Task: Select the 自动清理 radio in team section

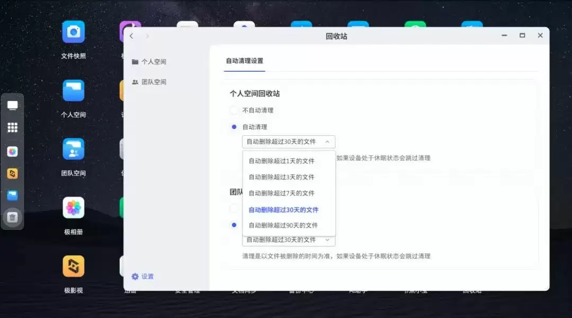Action: click(234, 225)
